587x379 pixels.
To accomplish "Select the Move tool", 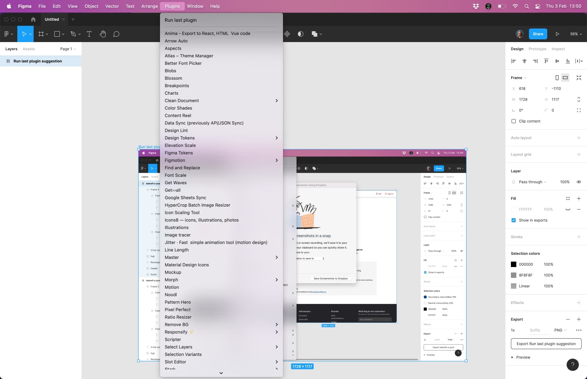I will click(x=24, y=34).
